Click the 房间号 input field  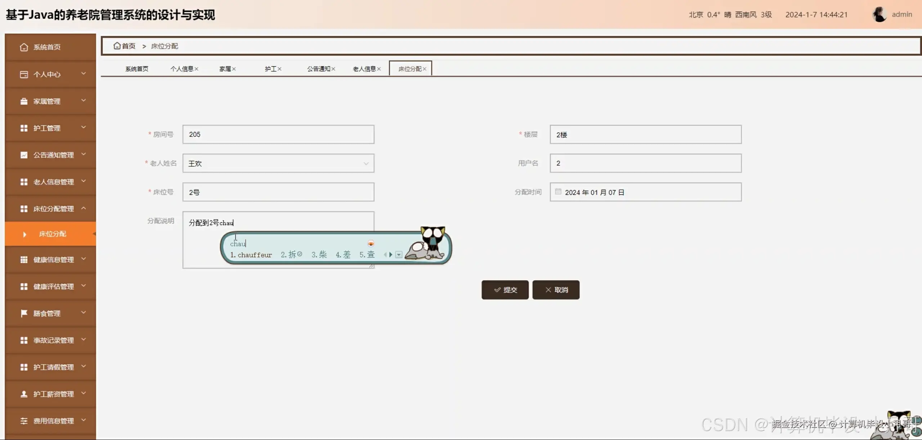pos(278,134)
